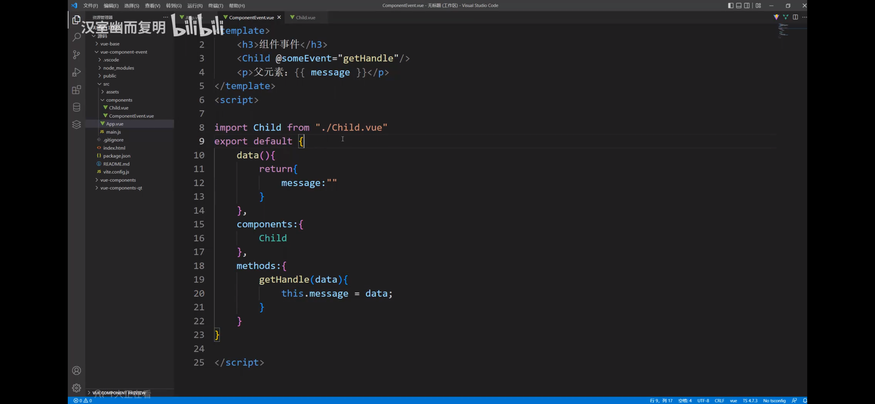Viewport: 875px width, 404px height.
Task: Open Manage gear settings icon
Action: (x=76, y=388)
